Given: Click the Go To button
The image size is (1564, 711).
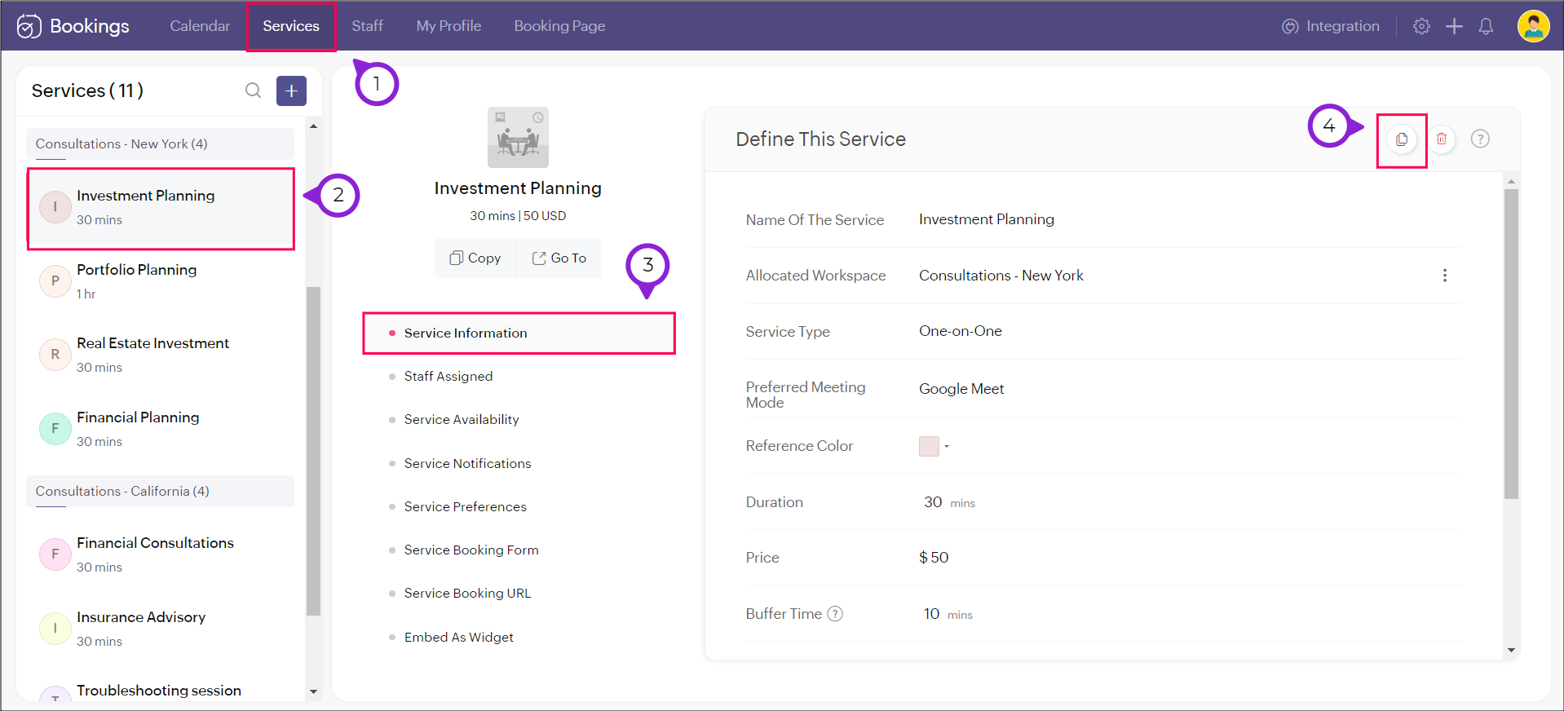Looking at the screenshot, I should click(x=559, y=258).
